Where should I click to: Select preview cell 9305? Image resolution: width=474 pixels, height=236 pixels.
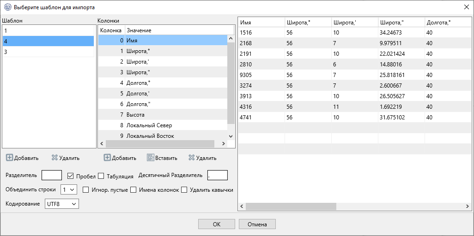261,75
